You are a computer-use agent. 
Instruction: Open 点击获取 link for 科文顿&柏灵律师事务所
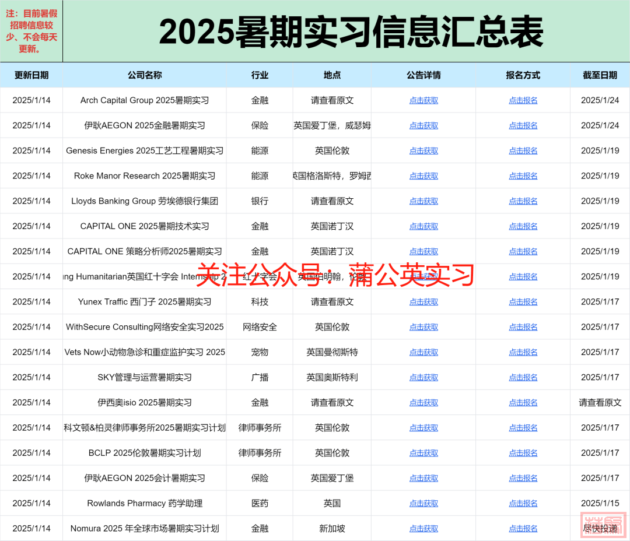pos(423,428)
